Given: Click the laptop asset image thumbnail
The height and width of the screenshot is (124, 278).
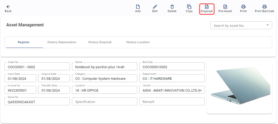Looking at the screenshot, I should tap(239, 88).
